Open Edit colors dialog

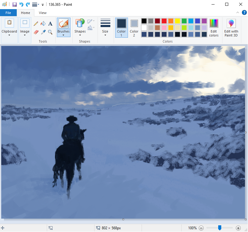point(214,28)
